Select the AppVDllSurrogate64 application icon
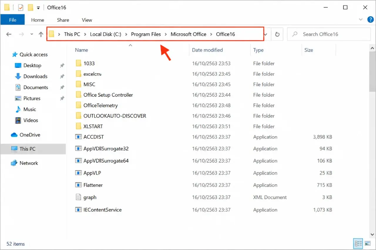This screenshot has width=376, height=250. point(78,161)
